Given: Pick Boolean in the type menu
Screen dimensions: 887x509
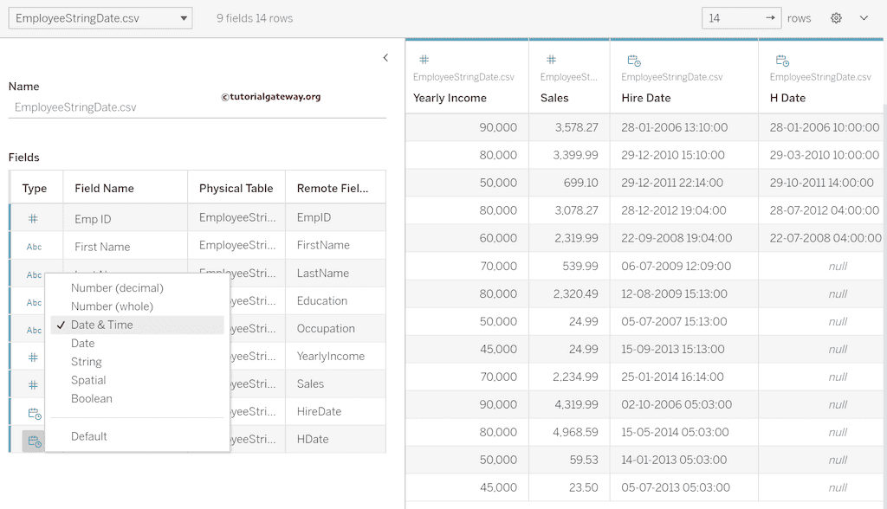Looking at the screenshot, I should (x=92, y=399).
